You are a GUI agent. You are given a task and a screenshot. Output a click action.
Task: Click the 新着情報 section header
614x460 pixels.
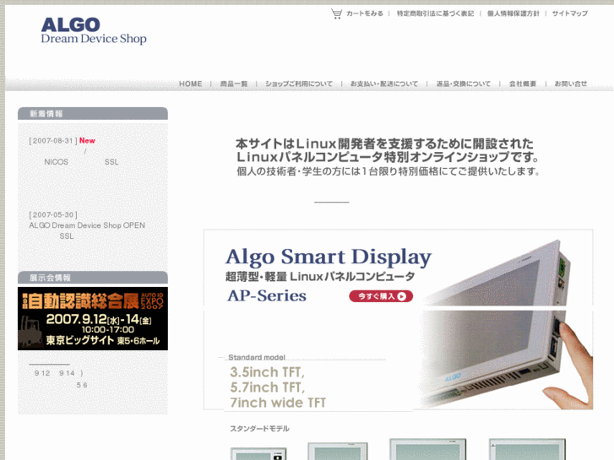point(93,114)
